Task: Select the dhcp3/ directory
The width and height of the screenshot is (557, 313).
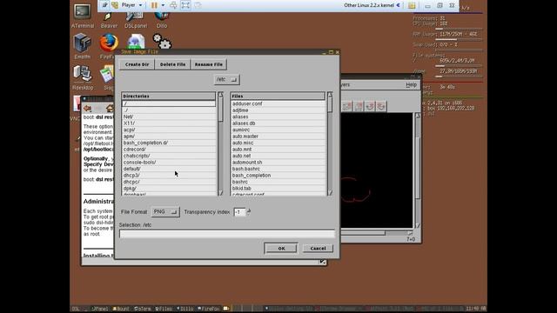Action: click(168, 176)
